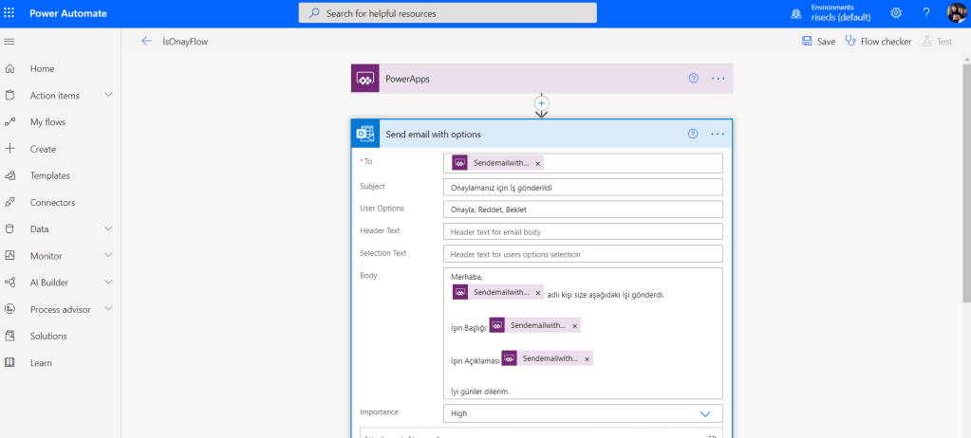Click the help question mark in header
This screenshot has width=971, height=438.
pos(926,13)
